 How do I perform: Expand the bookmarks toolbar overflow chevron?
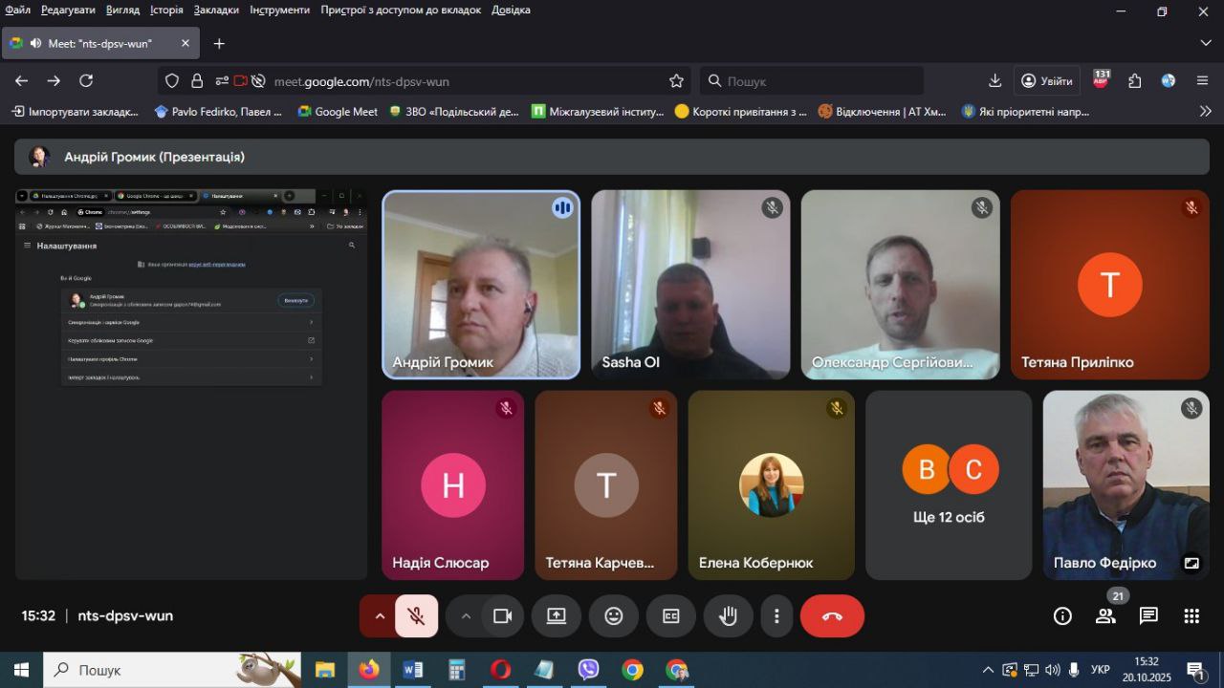point(1205,111)
